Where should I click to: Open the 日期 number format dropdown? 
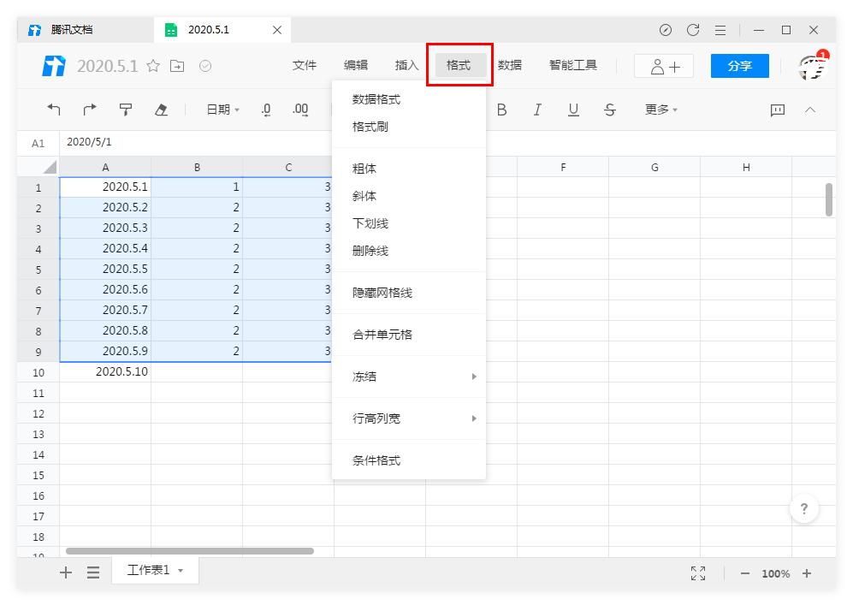coord(221,110)
